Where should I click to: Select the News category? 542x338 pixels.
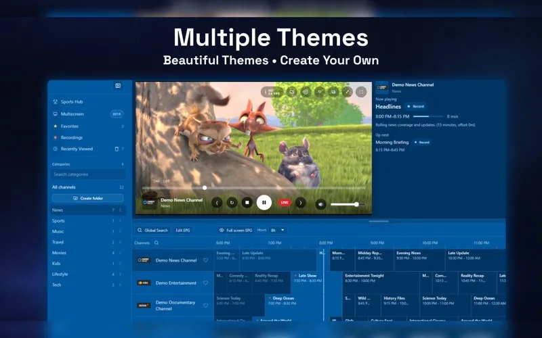[x=88, y=210]
